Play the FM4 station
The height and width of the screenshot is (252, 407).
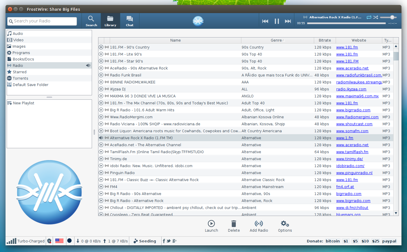[x=101, y=187]
